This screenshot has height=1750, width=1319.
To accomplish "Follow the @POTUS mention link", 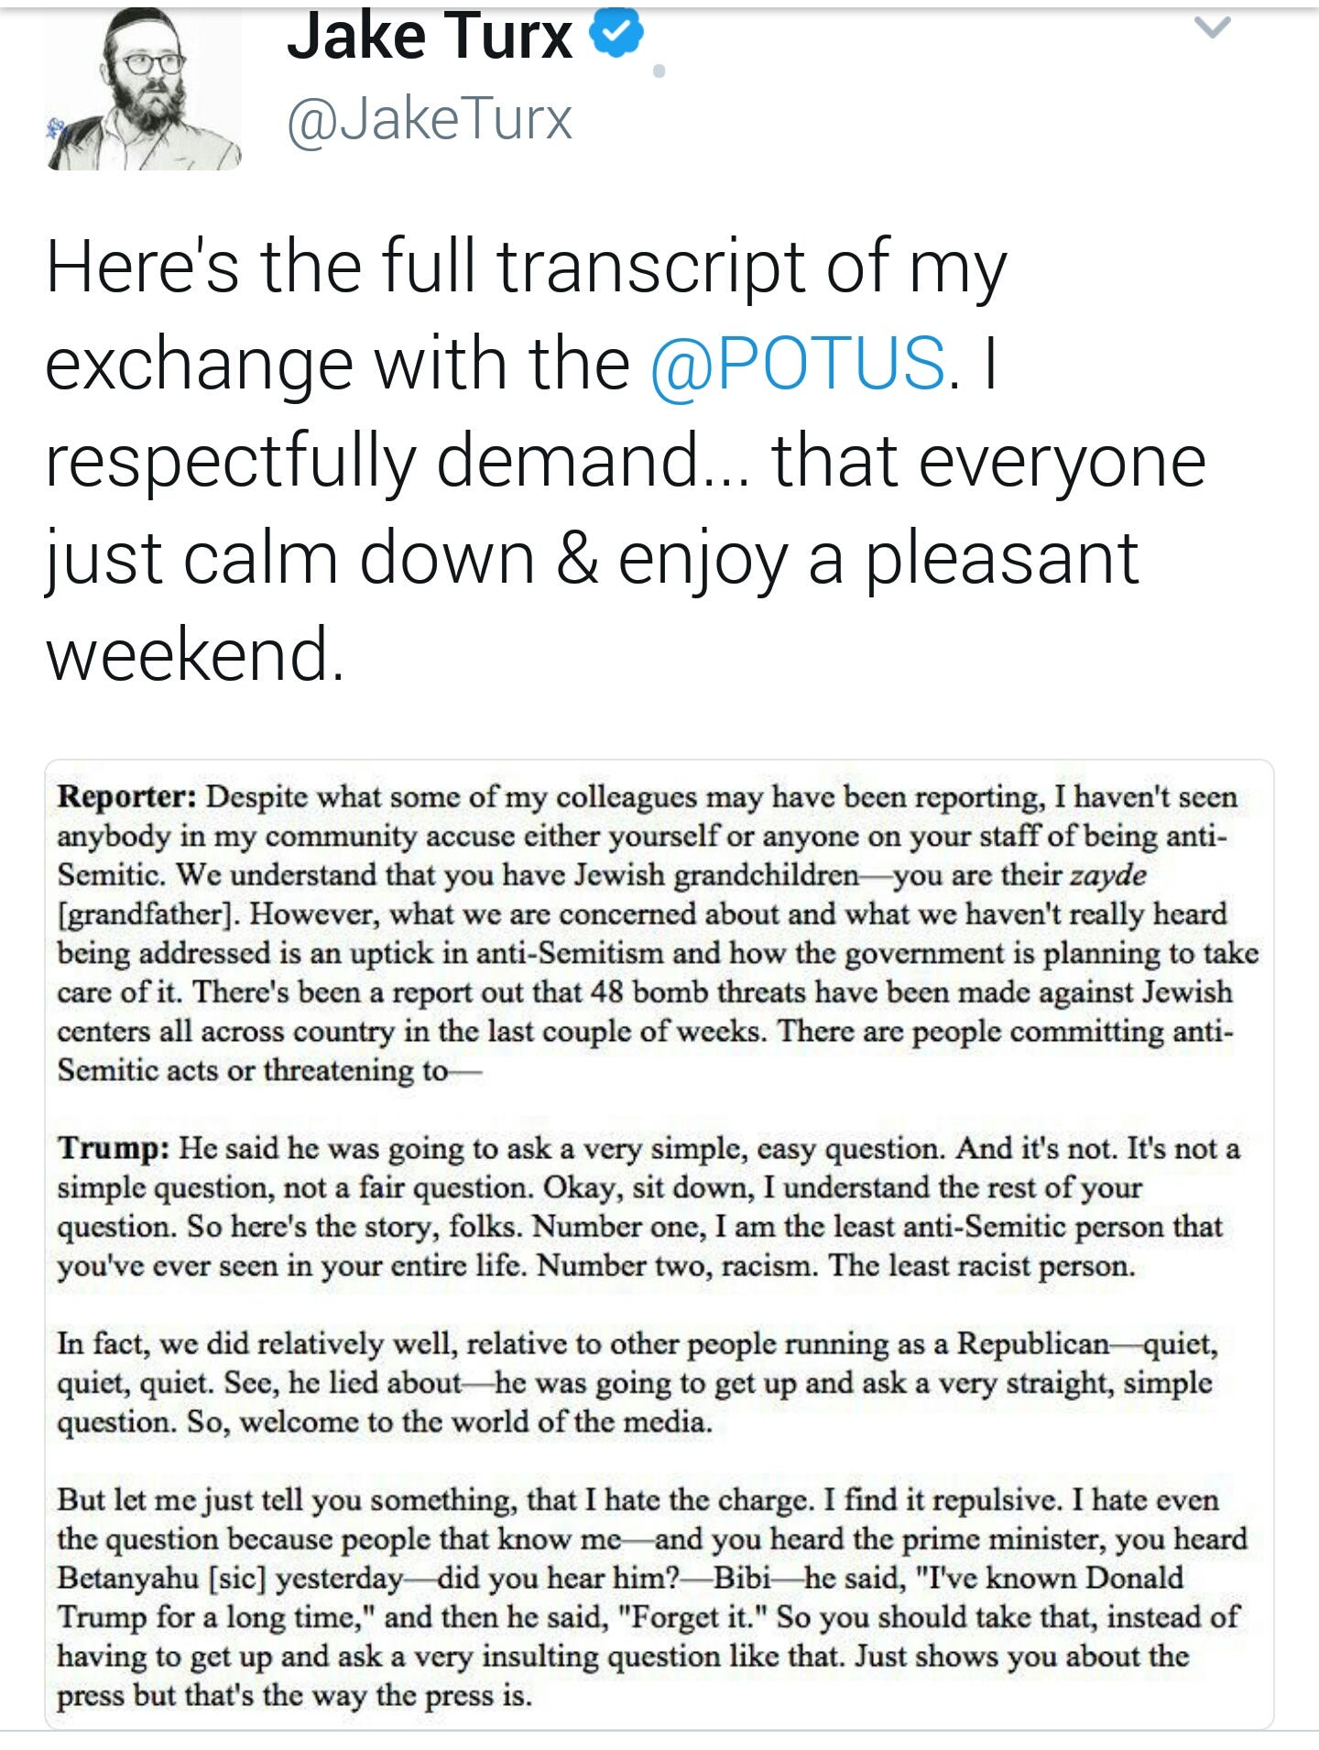I will (798, 363).
